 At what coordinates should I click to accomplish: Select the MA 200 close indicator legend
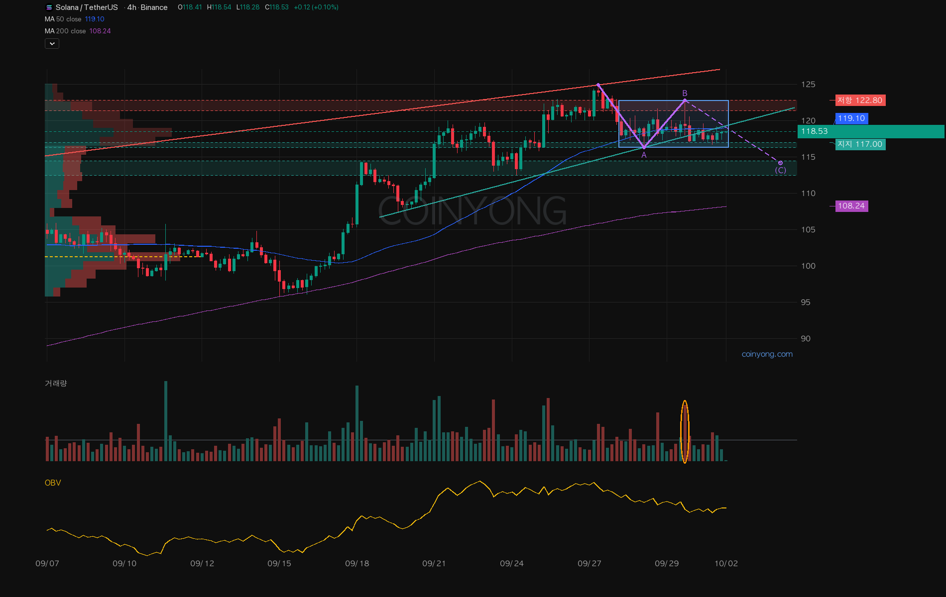point(78,31)
